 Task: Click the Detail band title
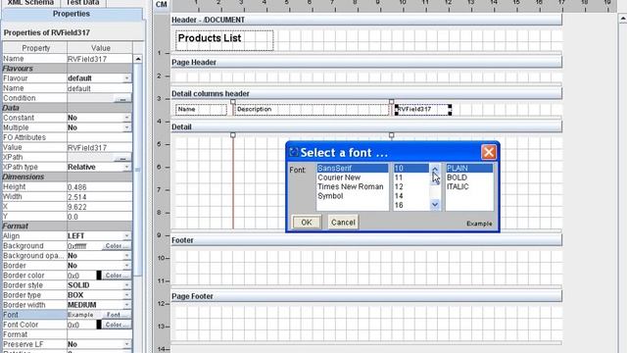click(181, 126)
